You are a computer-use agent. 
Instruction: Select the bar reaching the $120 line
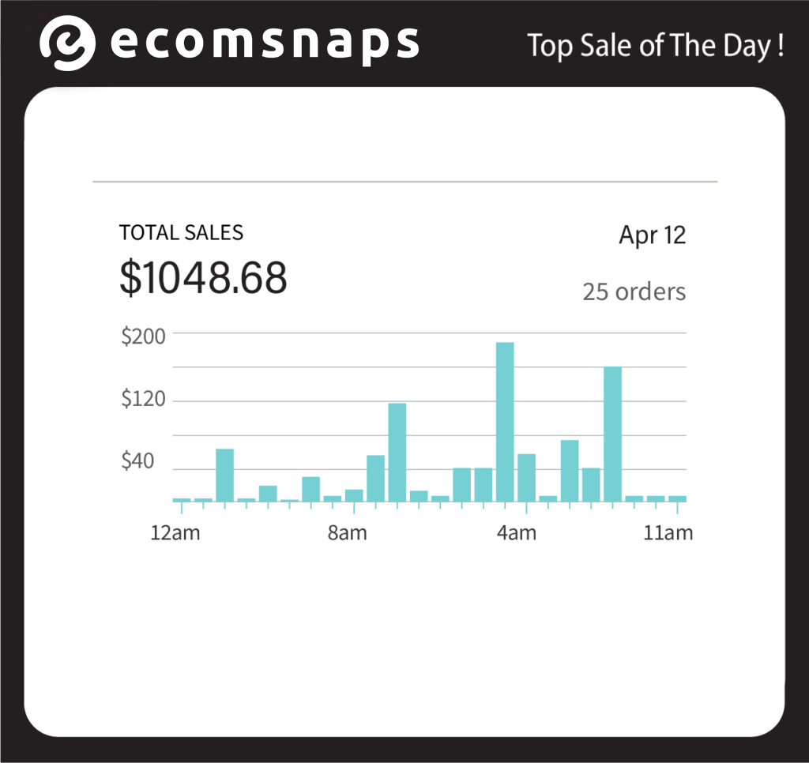[397, 452]
